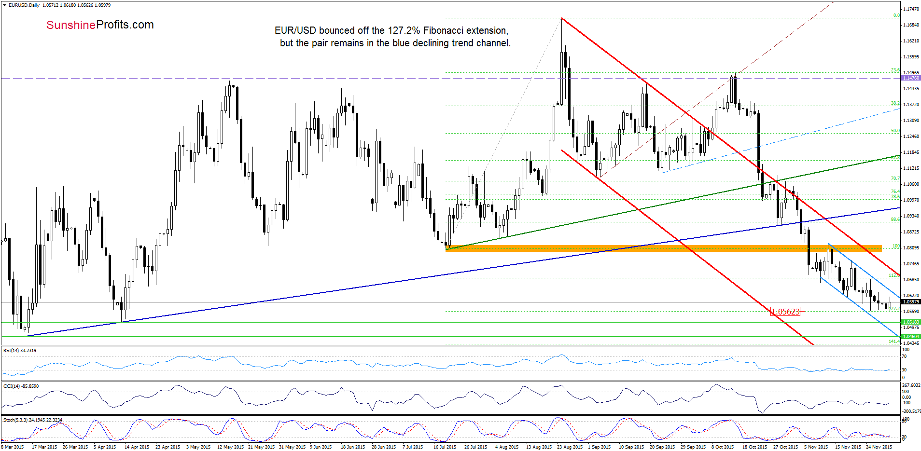
Task: Click the purple 1.14760 price level tag
Action: click(911, 78)
